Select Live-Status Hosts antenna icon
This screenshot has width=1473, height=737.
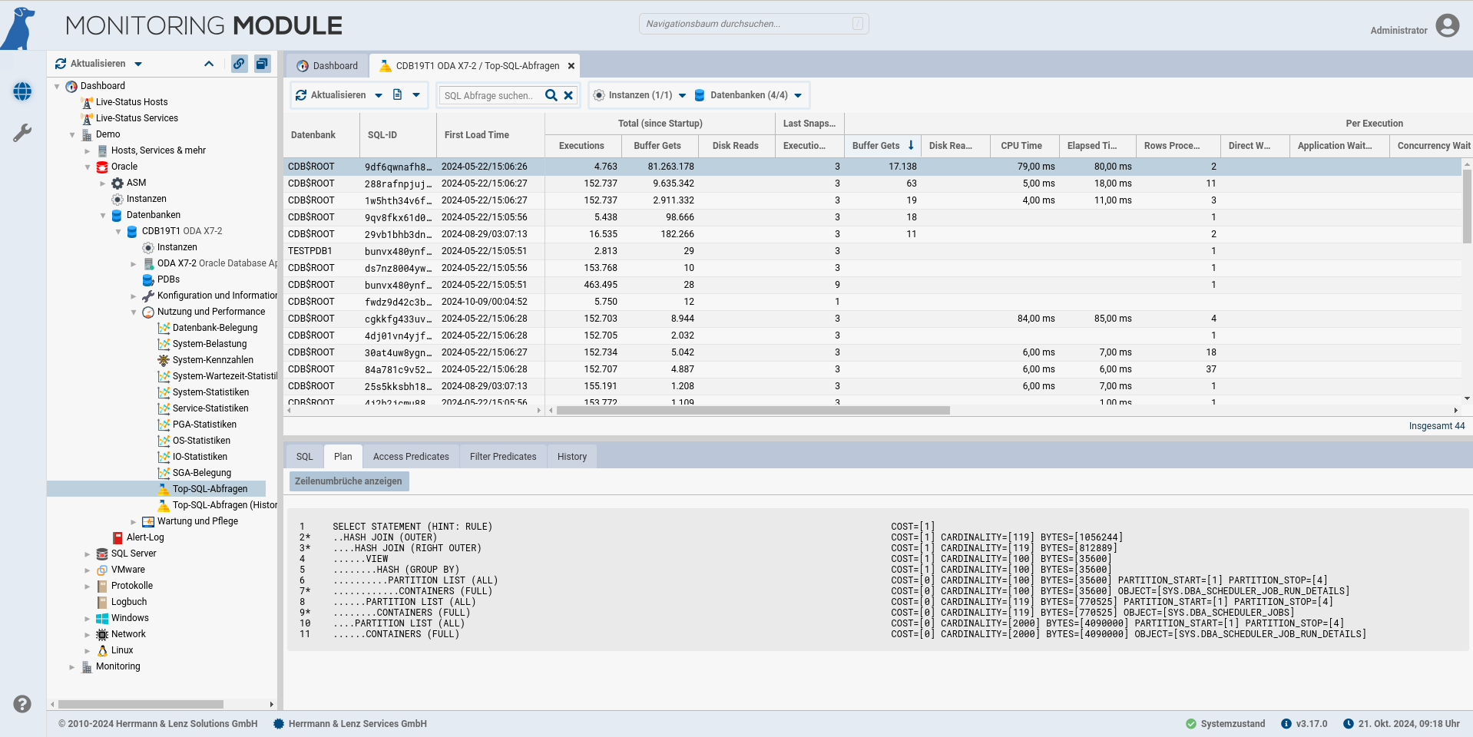pyautogui.click(x=87, y=102)
